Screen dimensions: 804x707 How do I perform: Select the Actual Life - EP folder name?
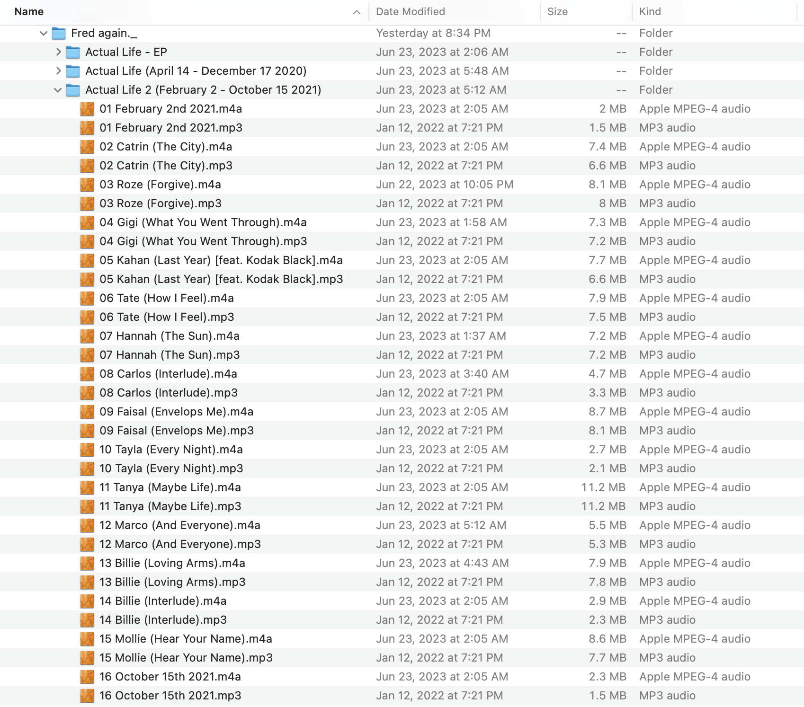pos(126,52)
